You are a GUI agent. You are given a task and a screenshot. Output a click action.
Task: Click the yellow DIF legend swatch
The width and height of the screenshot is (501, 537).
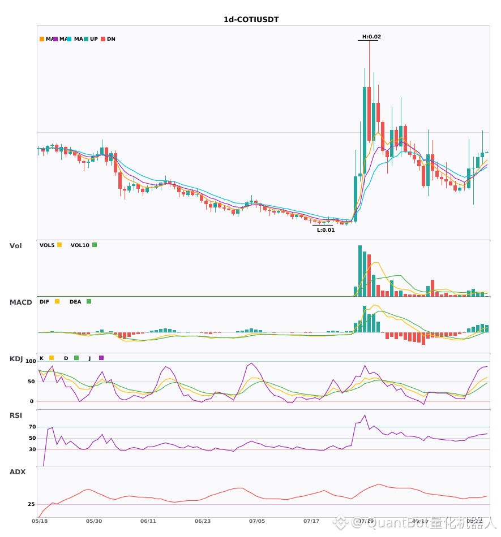click(57, 301)
